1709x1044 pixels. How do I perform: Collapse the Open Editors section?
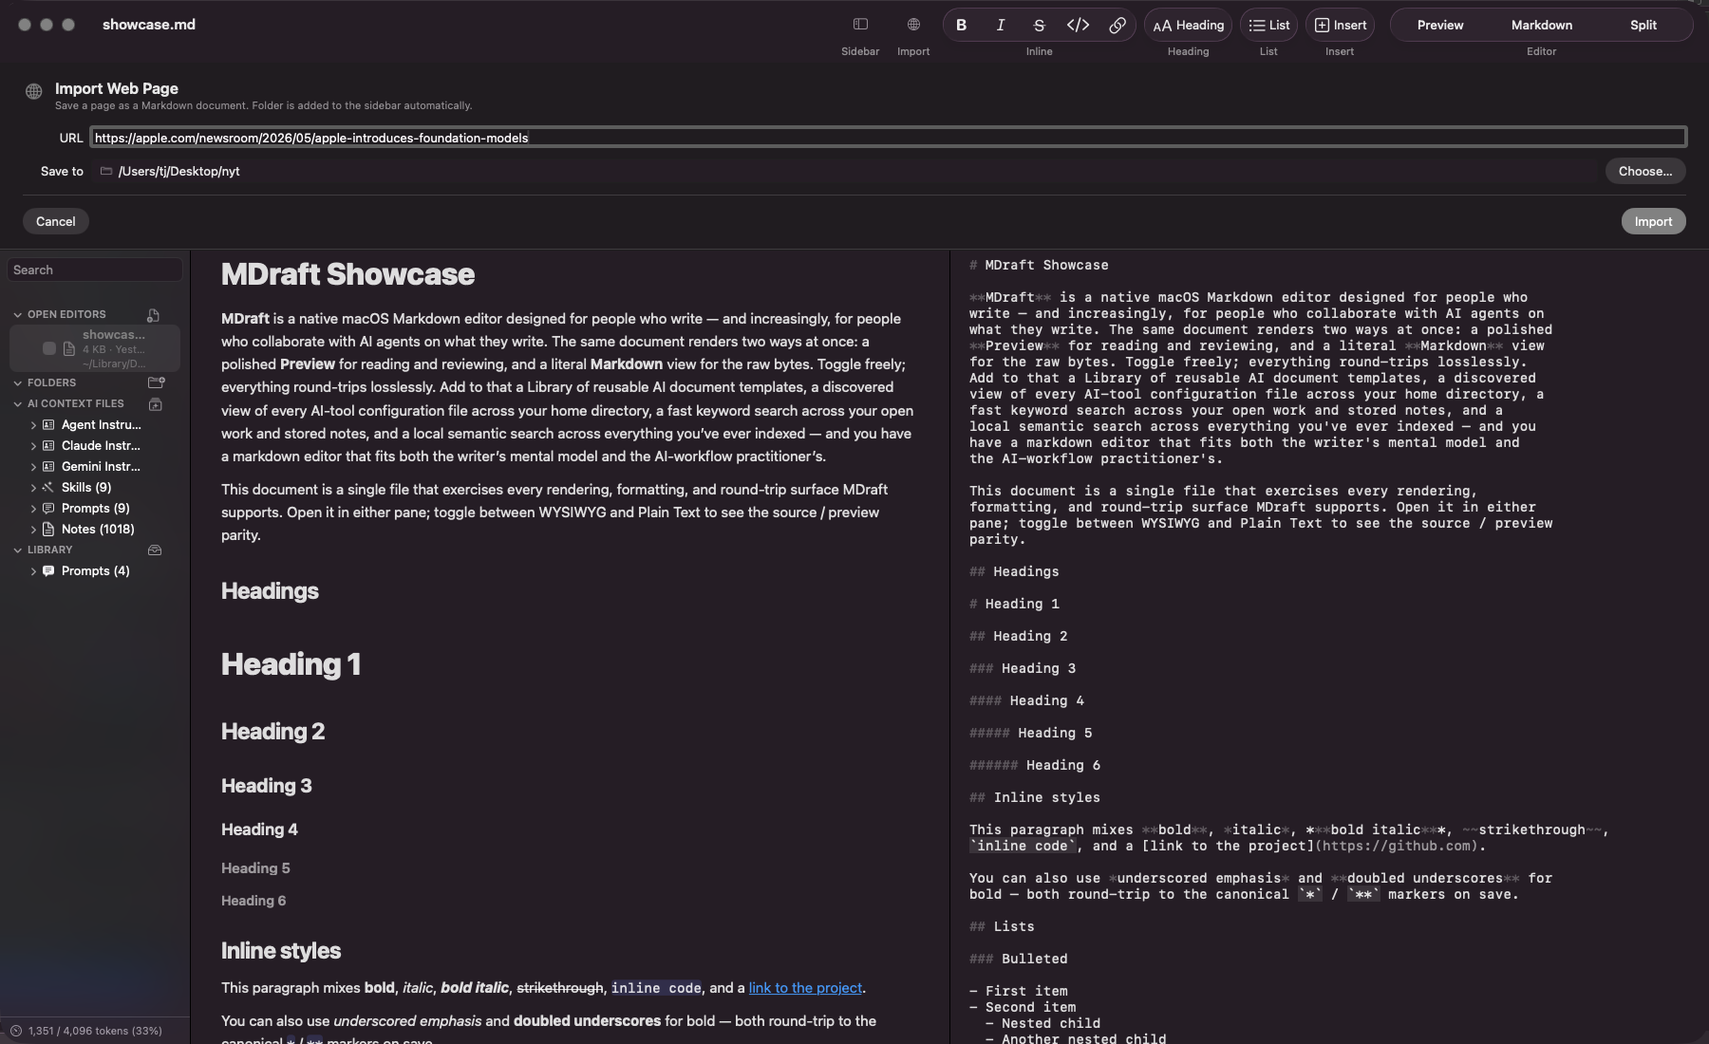[18, 314]
